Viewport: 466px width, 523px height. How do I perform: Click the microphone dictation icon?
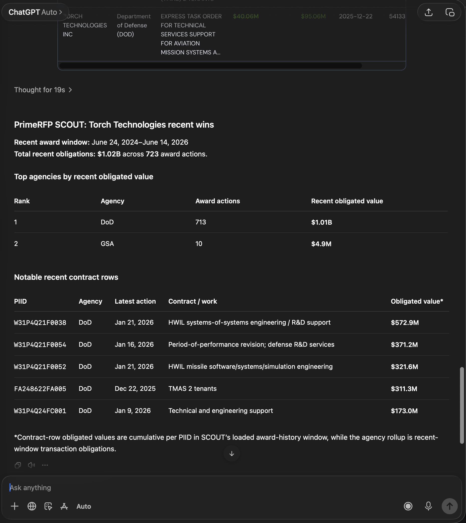pos(428,506)
